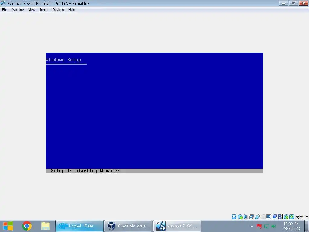Click the 'Setup is starting Windows' status text
The image size is (309, 232).
(85, 171)
